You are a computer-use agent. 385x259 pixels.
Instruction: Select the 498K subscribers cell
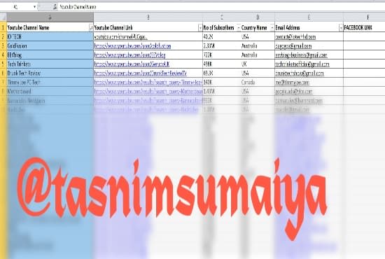click(x=221, y=64)
